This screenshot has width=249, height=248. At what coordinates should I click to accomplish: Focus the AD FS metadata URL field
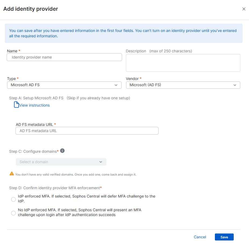pyautogui.click(x=87, y=131)
